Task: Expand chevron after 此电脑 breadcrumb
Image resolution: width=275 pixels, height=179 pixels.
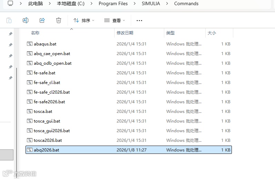Action: [50, 3]
